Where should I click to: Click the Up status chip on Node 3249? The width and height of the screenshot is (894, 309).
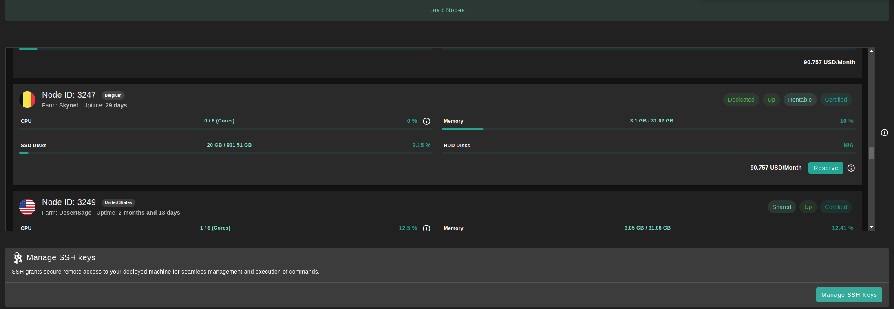(808, 207)
